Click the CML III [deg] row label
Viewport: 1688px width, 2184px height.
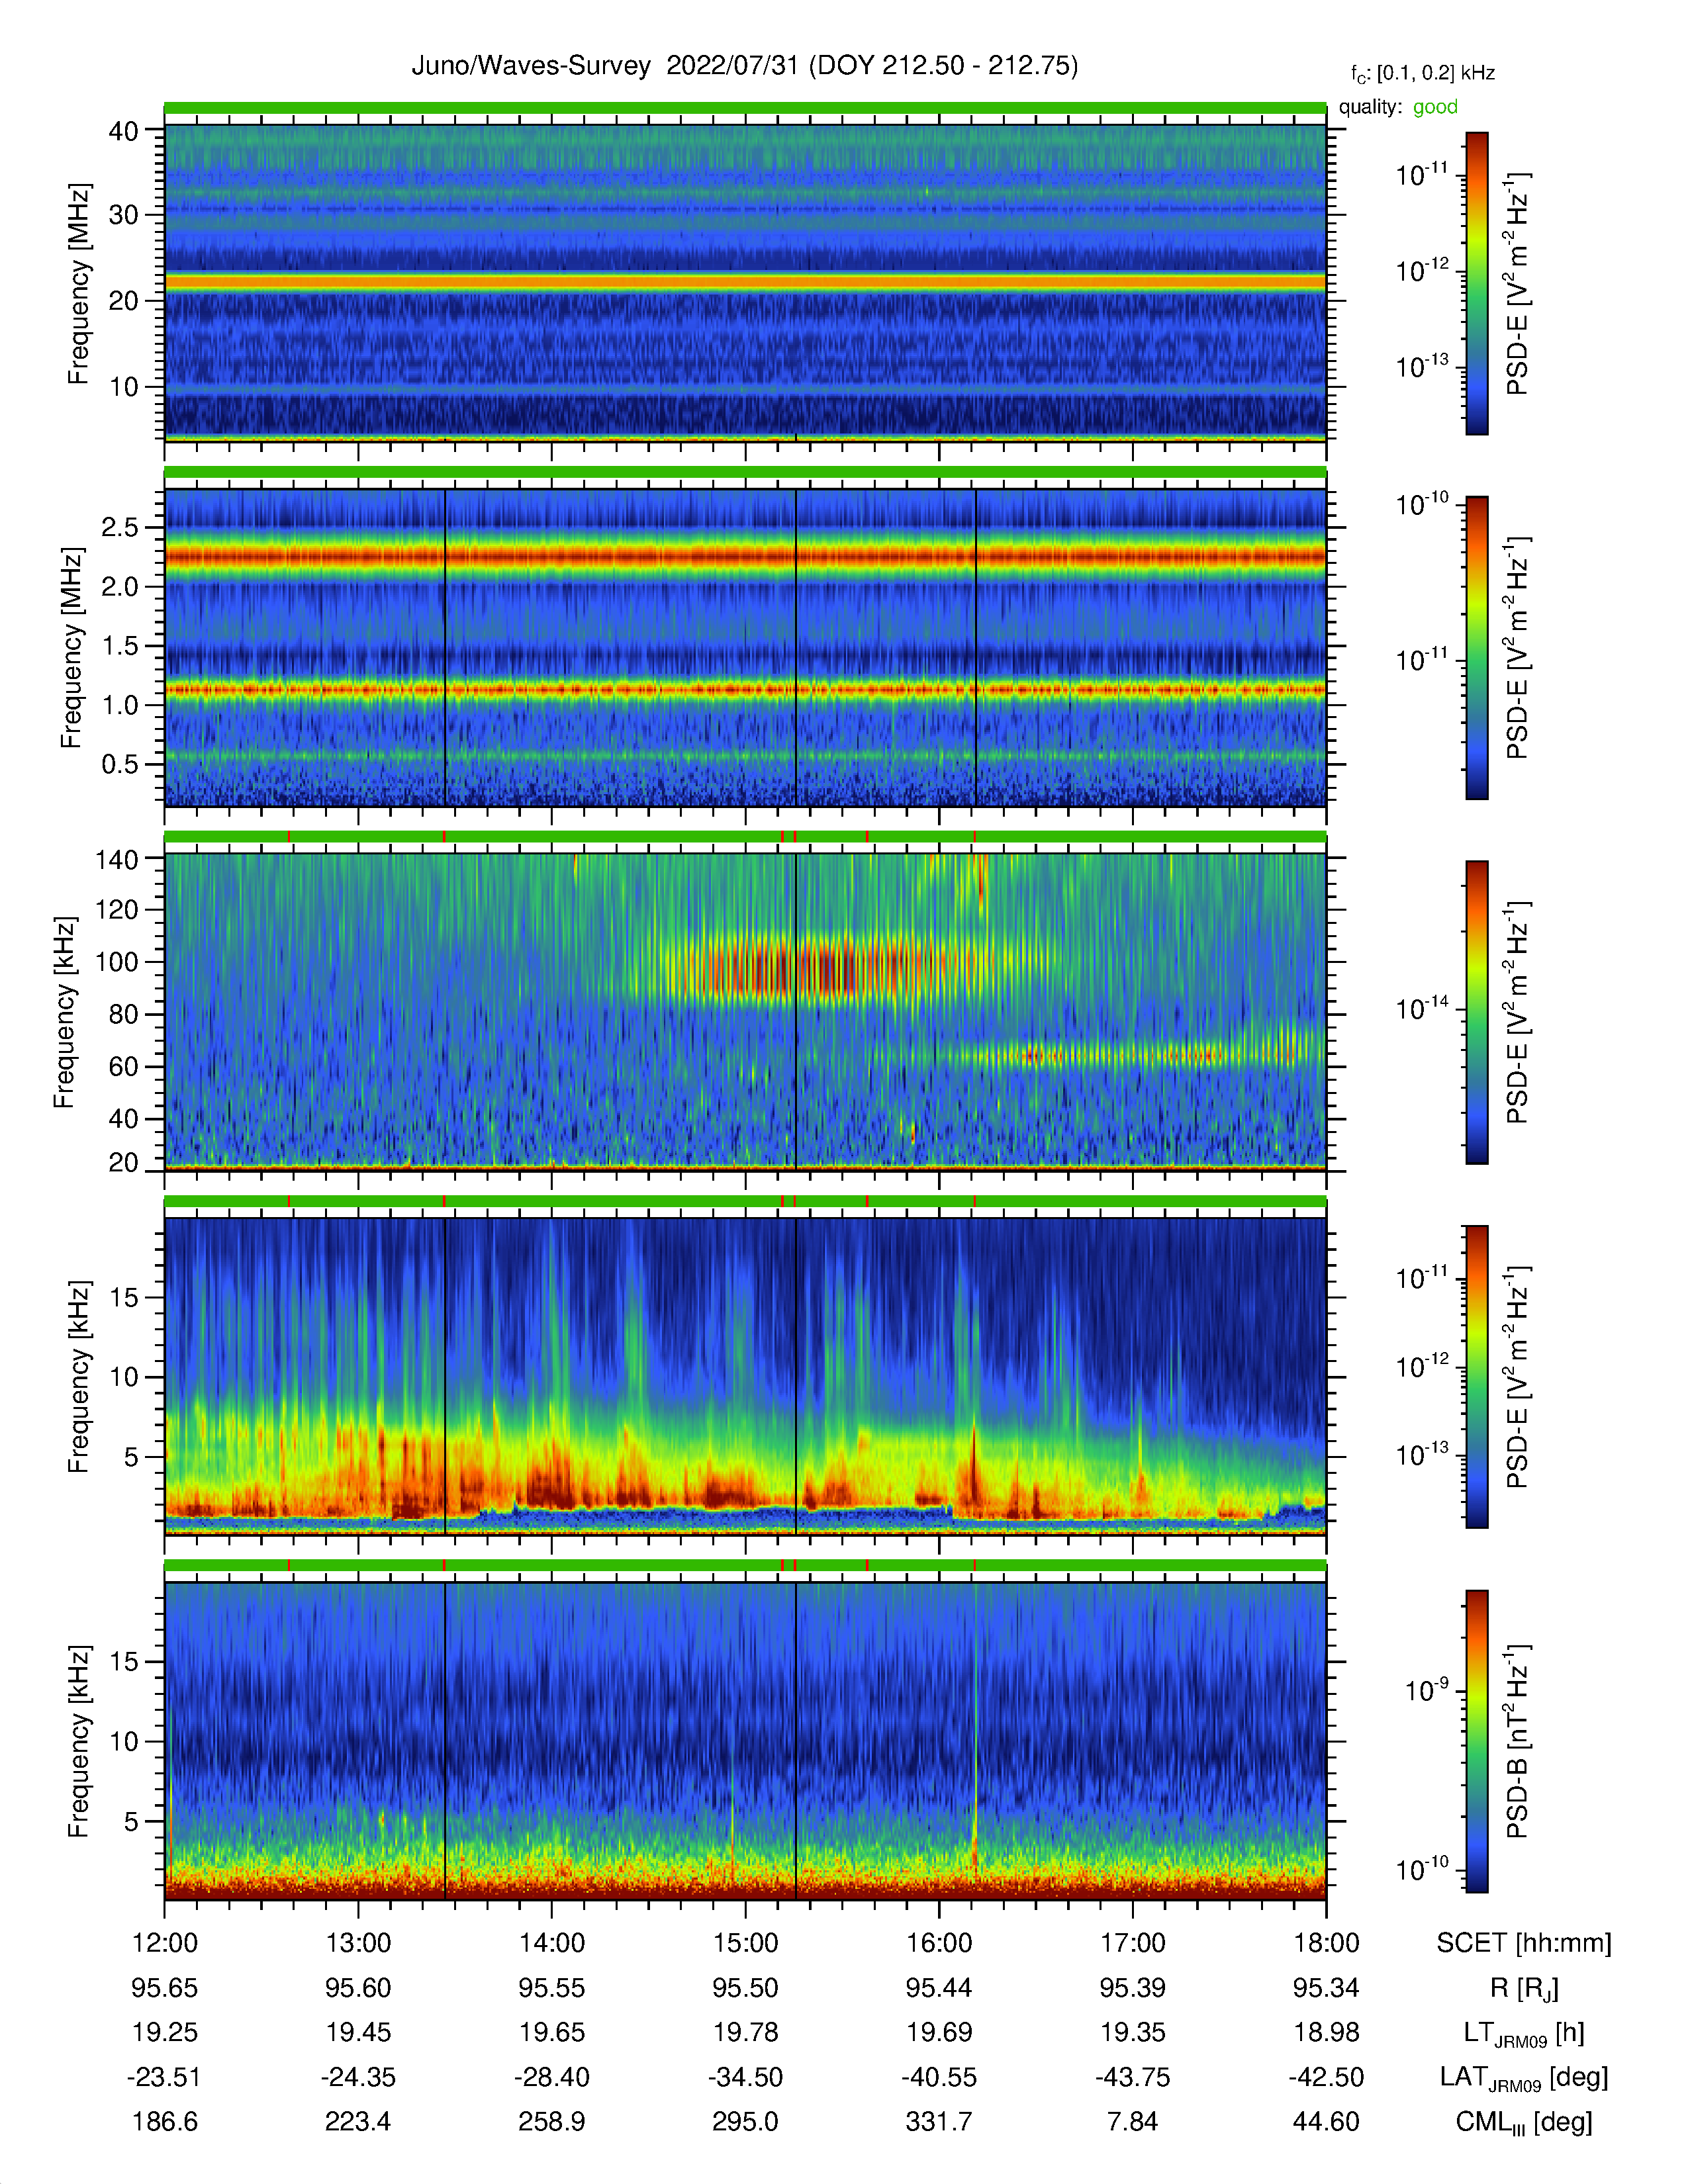1524,2122
